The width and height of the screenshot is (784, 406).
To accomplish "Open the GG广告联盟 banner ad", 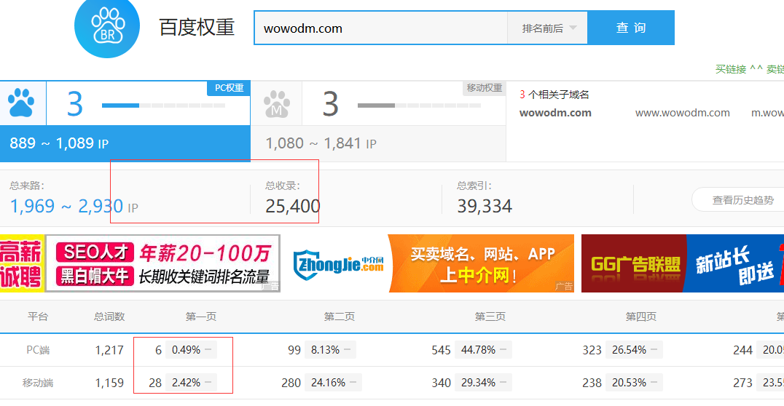I will pos(683,263).
